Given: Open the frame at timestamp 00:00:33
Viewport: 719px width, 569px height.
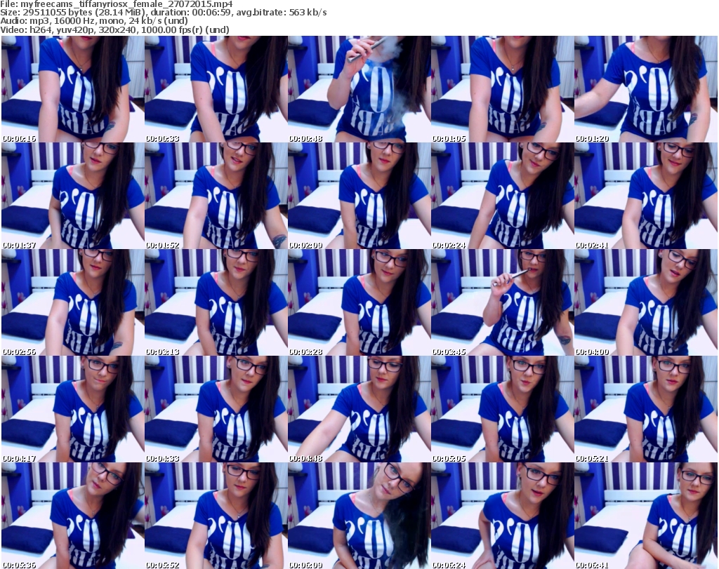Looking at the screenshot, I should click(x=216, y=89).
